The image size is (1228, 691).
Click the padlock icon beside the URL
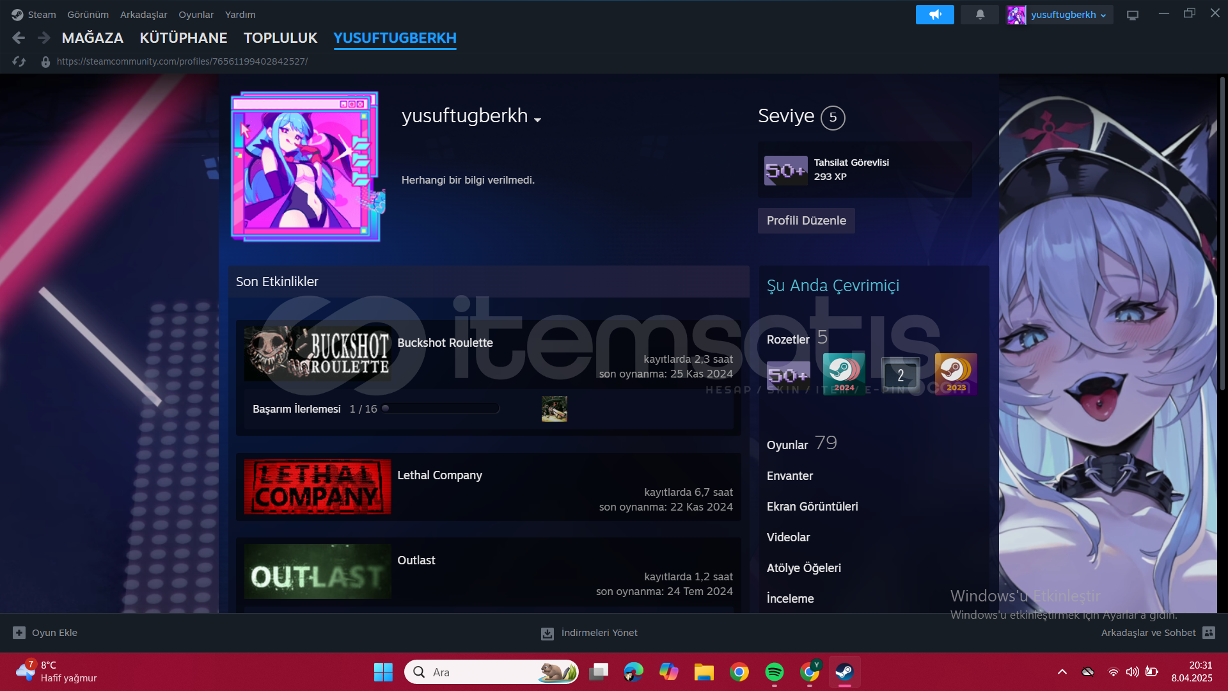[x=45, y=61]
